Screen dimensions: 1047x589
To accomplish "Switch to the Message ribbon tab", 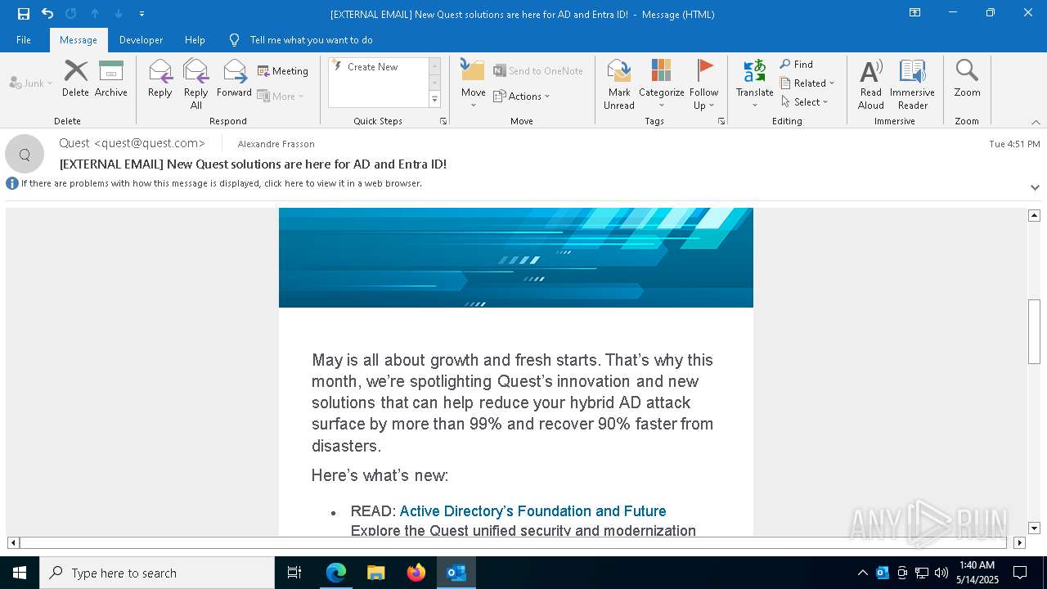I will pos(79,40).
